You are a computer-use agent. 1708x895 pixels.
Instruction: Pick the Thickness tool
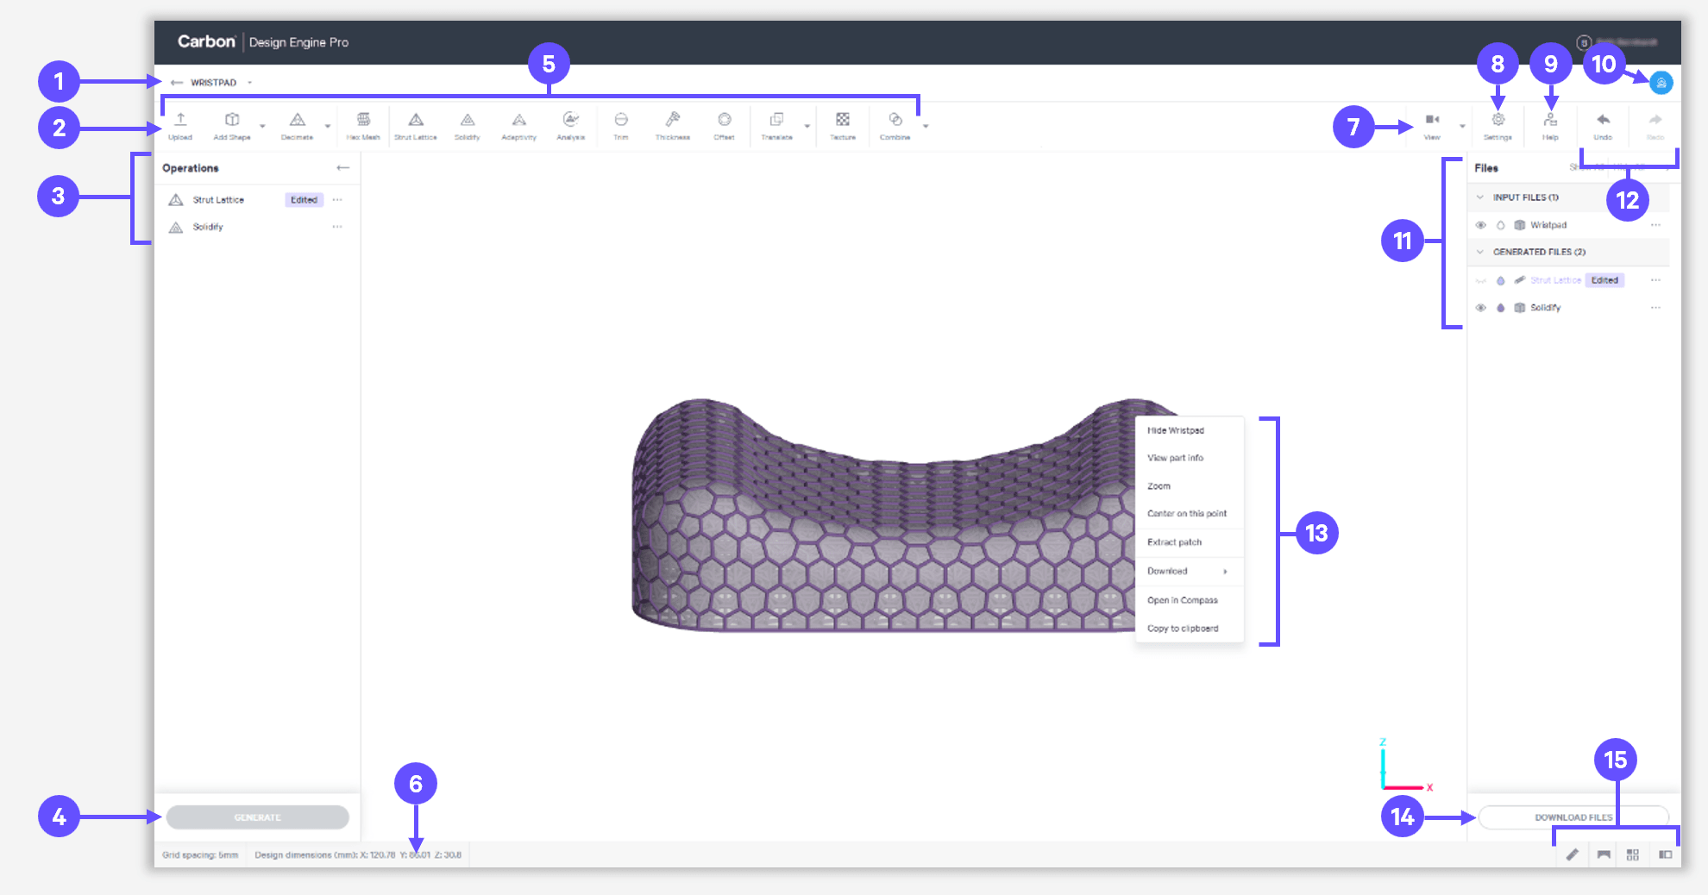673,125
